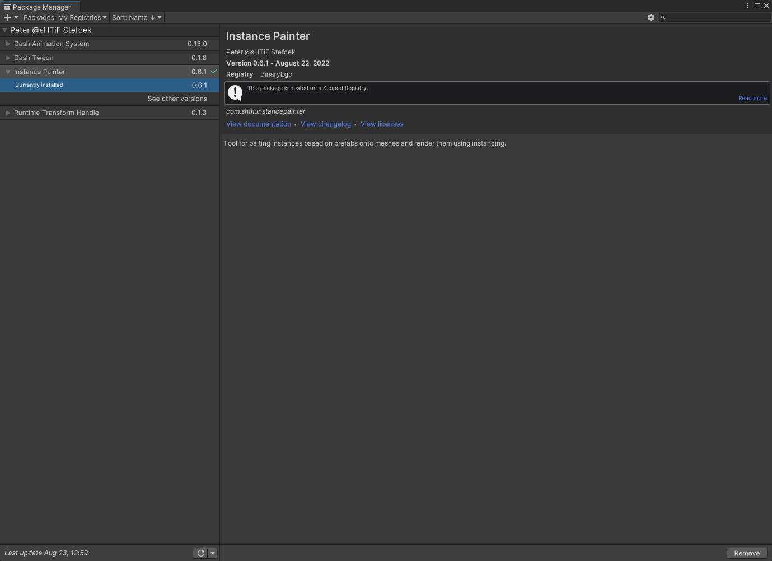Click the refresh packages icon
Image resolution: width=772 pixels, height=561 pixels.
[x=200, y=553]
